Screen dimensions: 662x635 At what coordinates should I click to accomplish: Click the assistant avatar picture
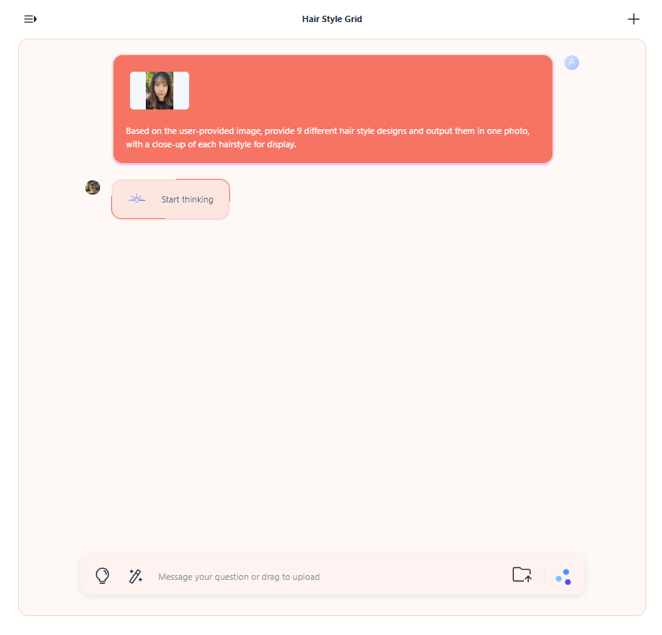[x=92, y=188]
